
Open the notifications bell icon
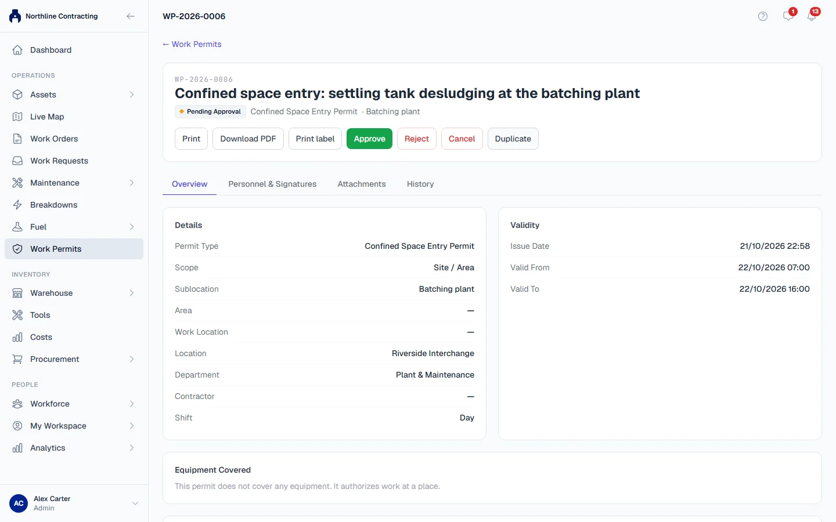point(812,16)
